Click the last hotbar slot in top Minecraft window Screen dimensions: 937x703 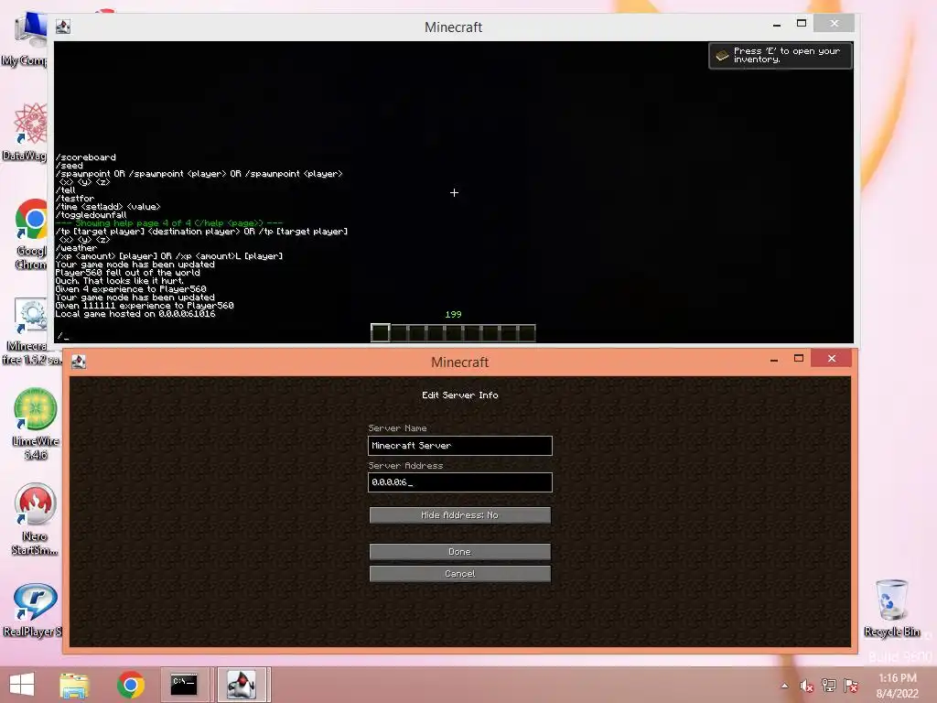point(526,332)
